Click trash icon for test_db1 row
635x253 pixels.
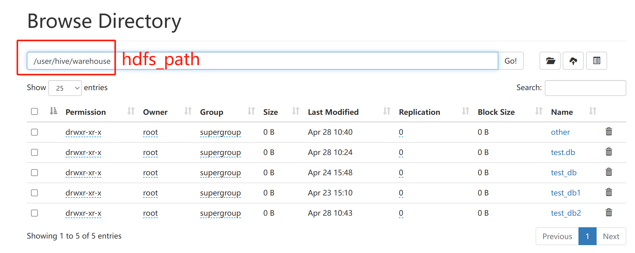pos(609,192)
